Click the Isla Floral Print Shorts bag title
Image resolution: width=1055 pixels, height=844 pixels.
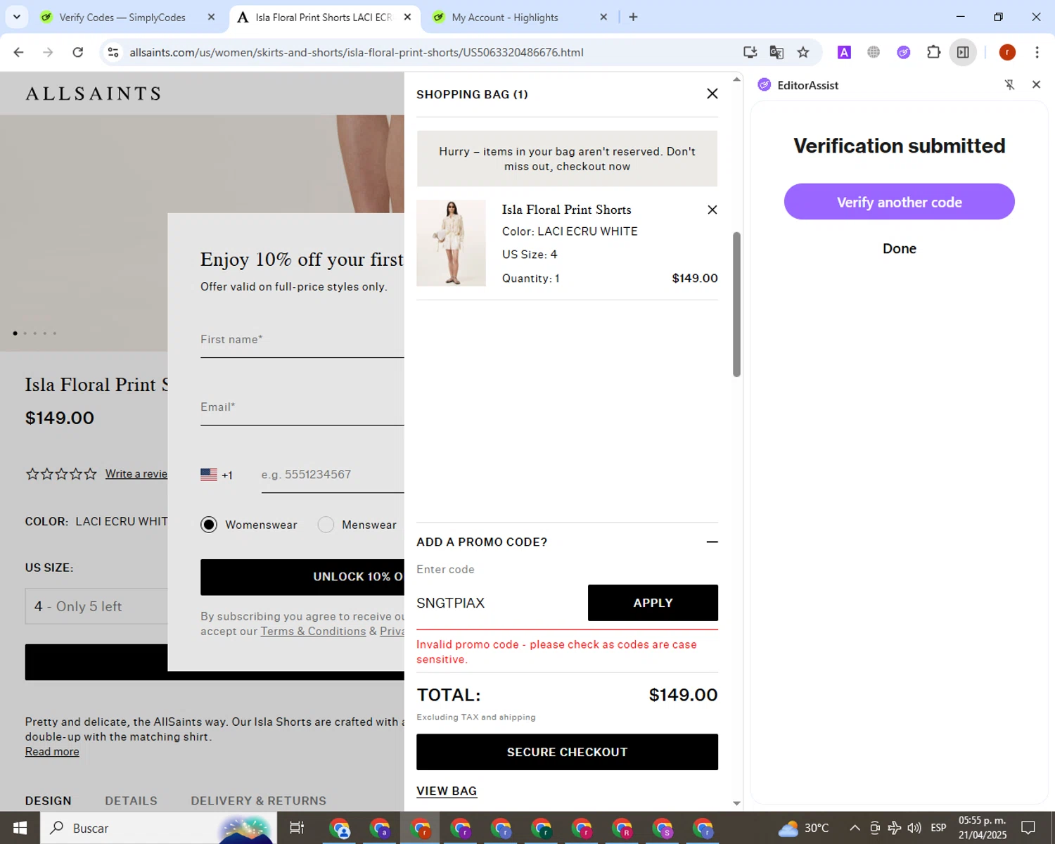(566, 210)
